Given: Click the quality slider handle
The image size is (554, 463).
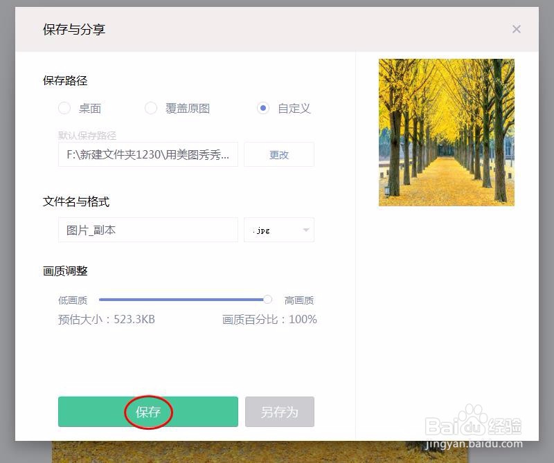Looking at the screenshot, I should pyautogui.click(x=268, y=300).
